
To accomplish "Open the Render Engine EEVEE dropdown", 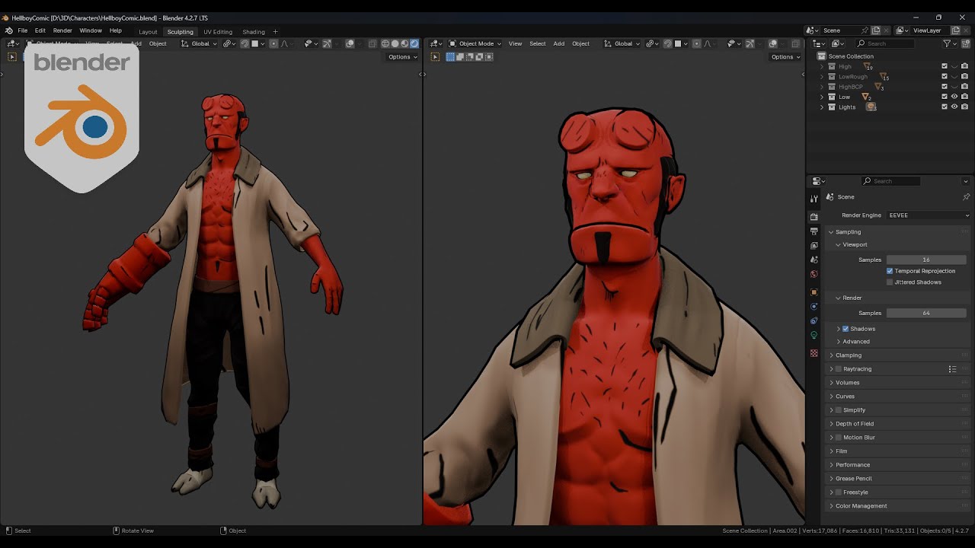I will [x=928, y=215].
